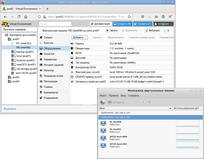
Task: Click Создать CT button
Action: click(143, 24)
